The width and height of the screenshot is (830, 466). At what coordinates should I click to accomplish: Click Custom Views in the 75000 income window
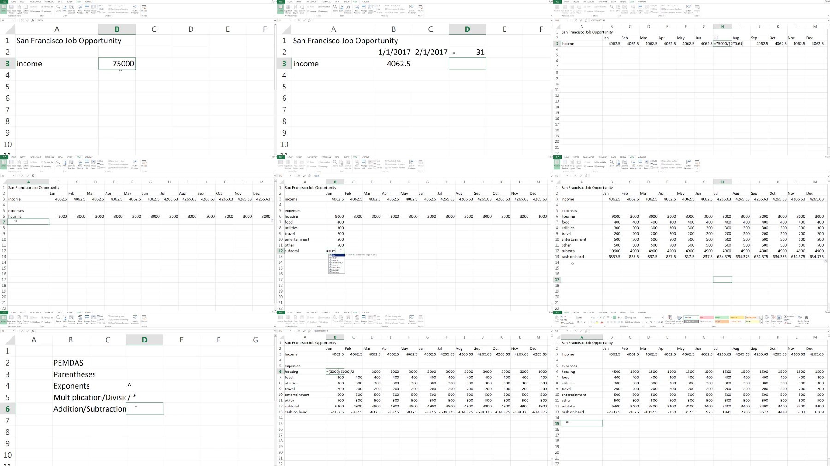(x=25, y=9)
